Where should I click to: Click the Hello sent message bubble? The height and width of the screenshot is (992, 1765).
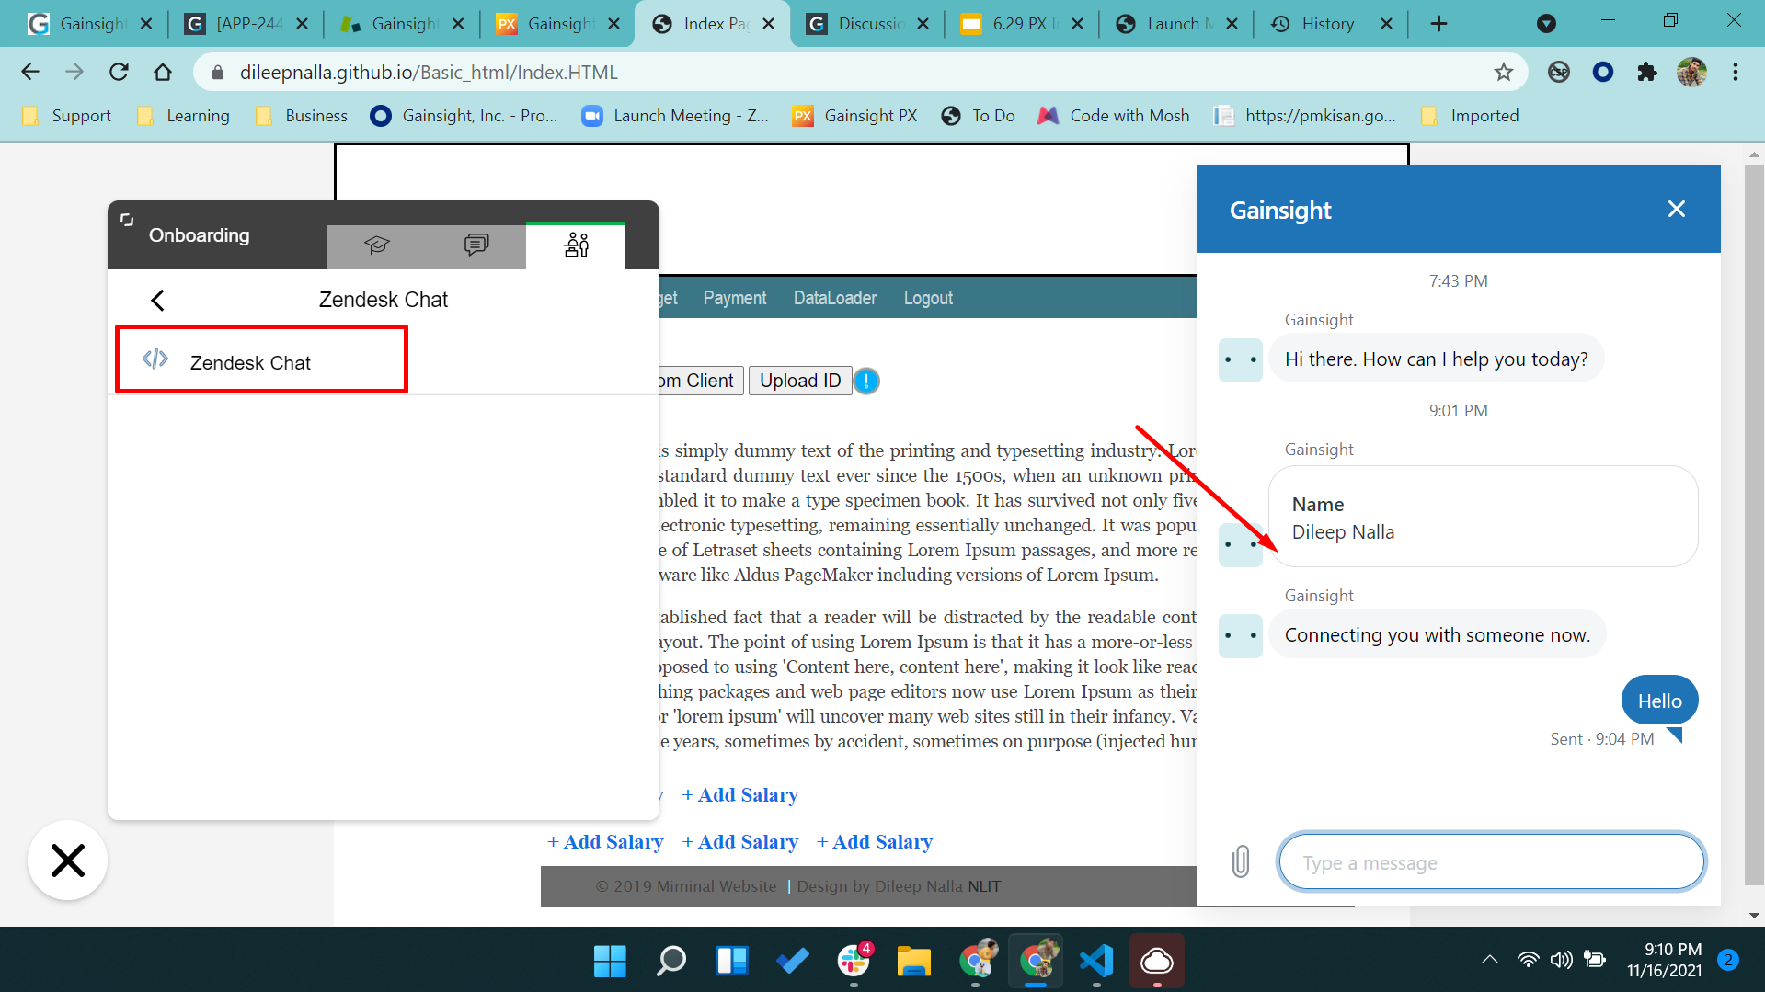(x=1659, y=701)
